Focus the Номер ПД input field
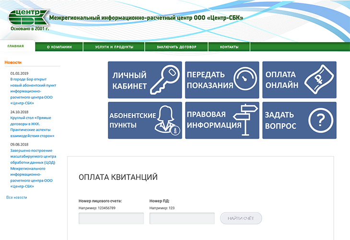The width and height of the screenshot is (350, 240). pyautogui.click(x=182, y=218)
